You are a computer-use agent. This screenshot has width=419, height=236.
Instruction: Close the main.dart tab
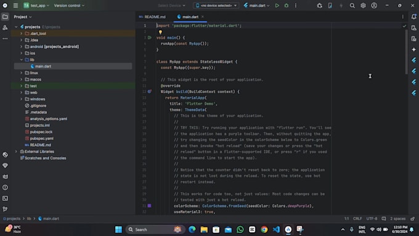pos(203,17)
